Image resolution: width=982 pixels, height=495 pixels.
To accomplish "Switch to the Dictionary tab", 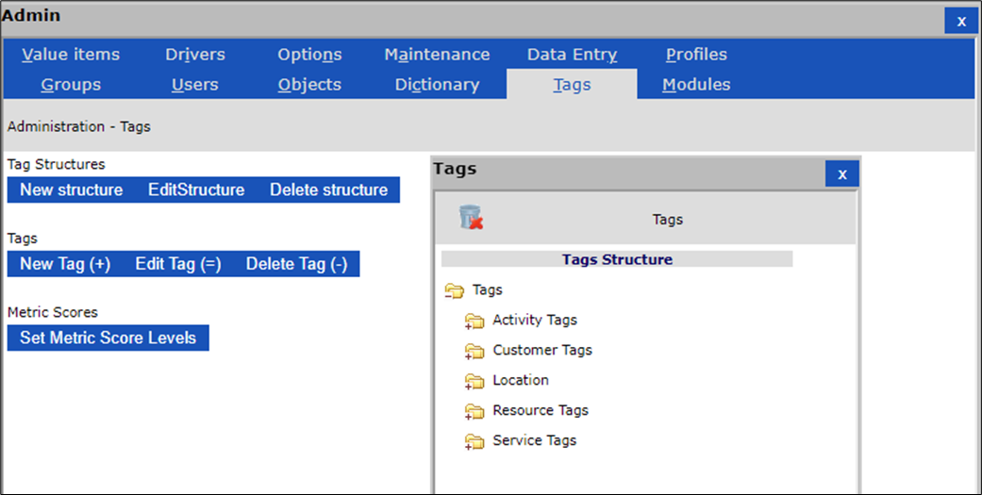I will (437, 85).
